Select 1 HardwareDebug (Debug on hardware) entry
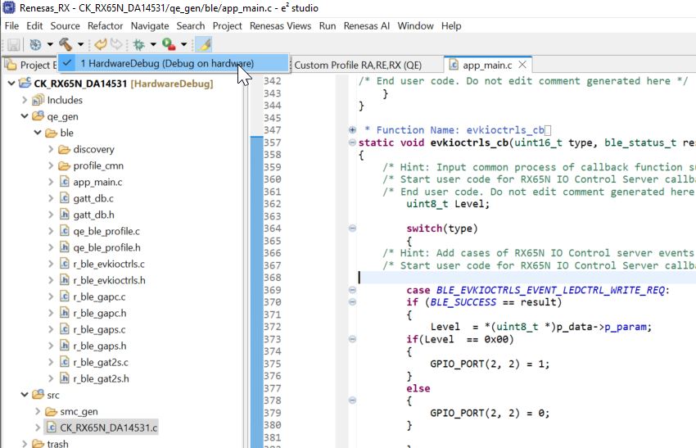696x448 pixels. click(173, 64)
